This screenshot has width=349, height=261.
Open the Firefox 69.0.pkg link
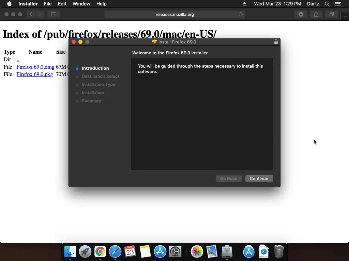pos(34,74)
